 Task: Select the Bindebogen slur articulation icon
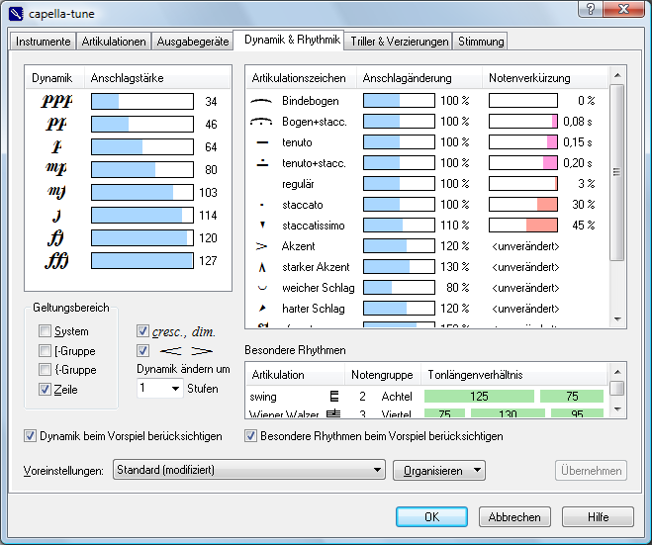(x=261, y=101)
